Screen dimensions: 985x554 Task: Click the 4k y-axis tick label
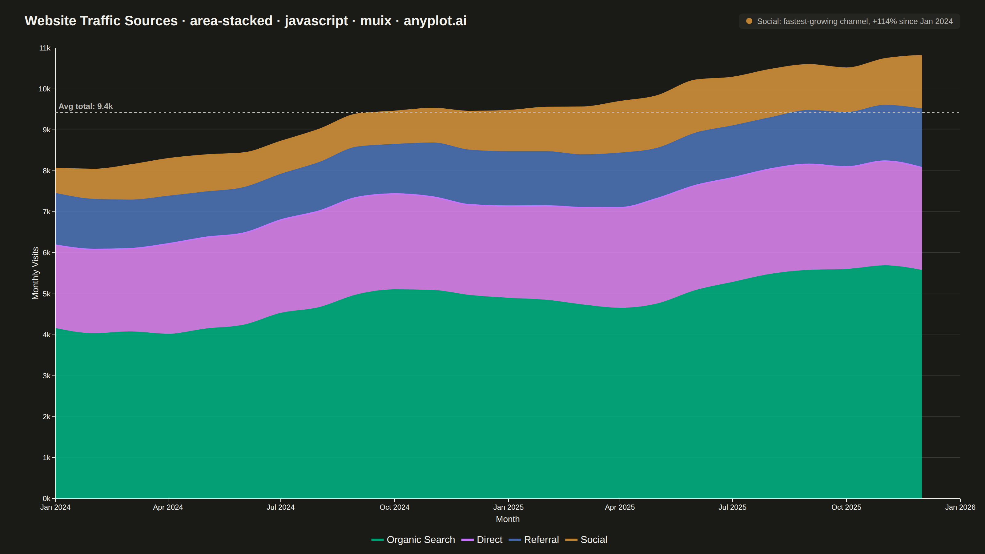tap(47, 335)
